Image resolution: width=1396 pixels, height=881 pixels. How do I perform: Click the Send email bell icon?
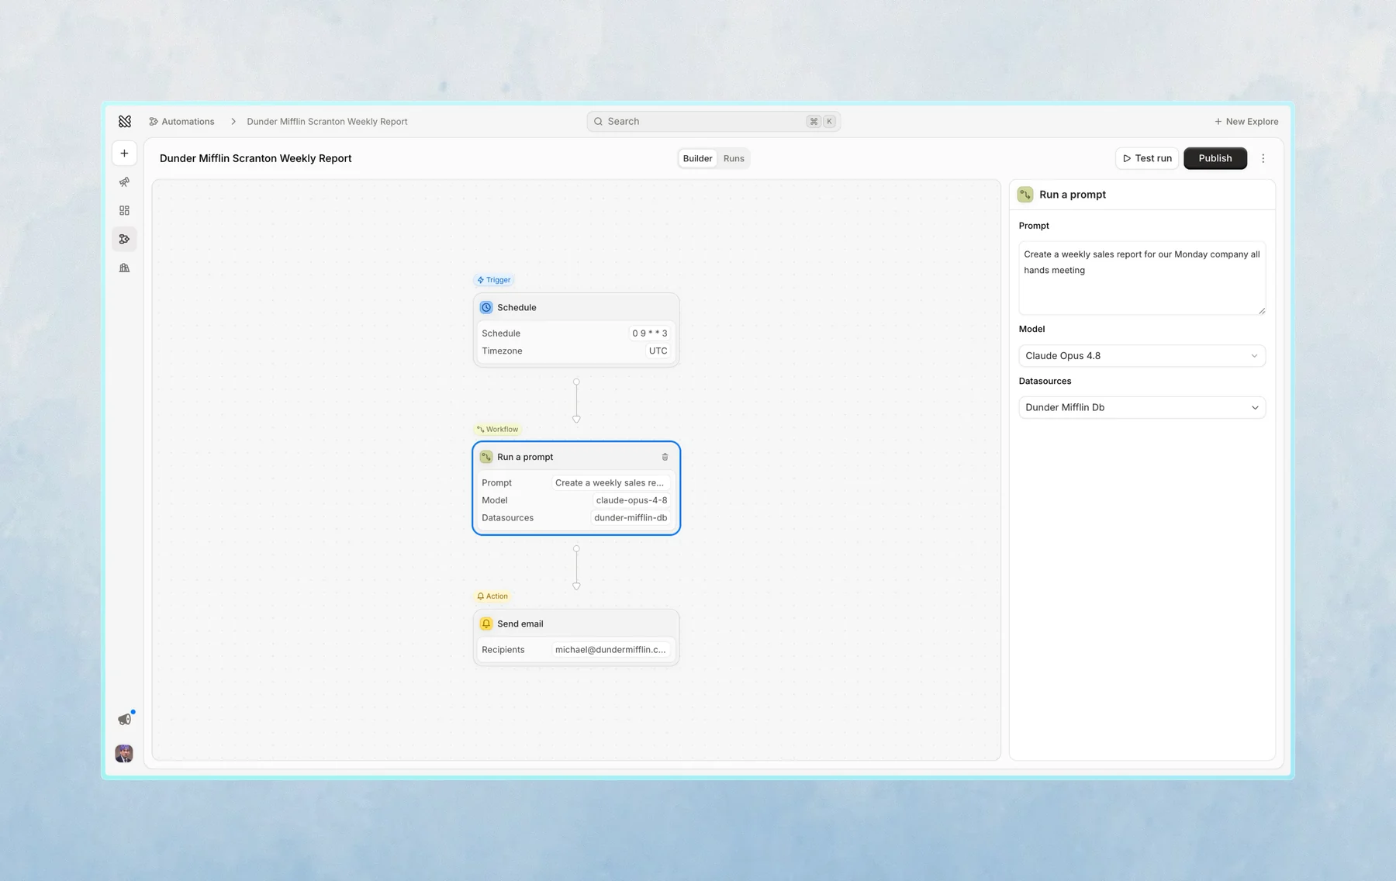(486, 624)
